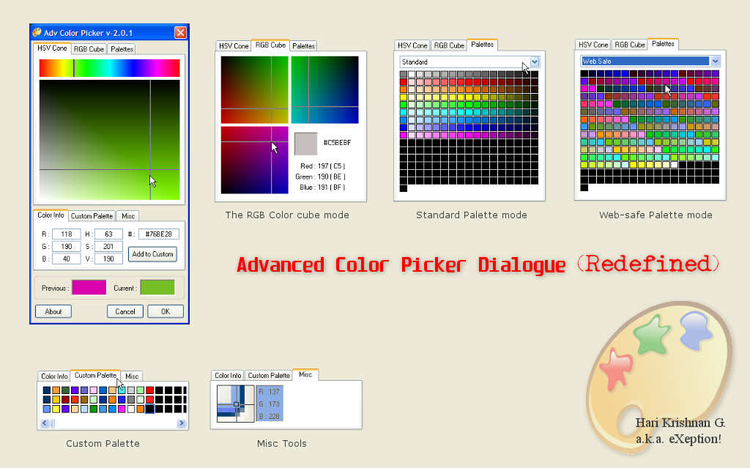Click the G field showing 190 in Color Info
This screenshot has width=750, height=468.
pos(67,246)
